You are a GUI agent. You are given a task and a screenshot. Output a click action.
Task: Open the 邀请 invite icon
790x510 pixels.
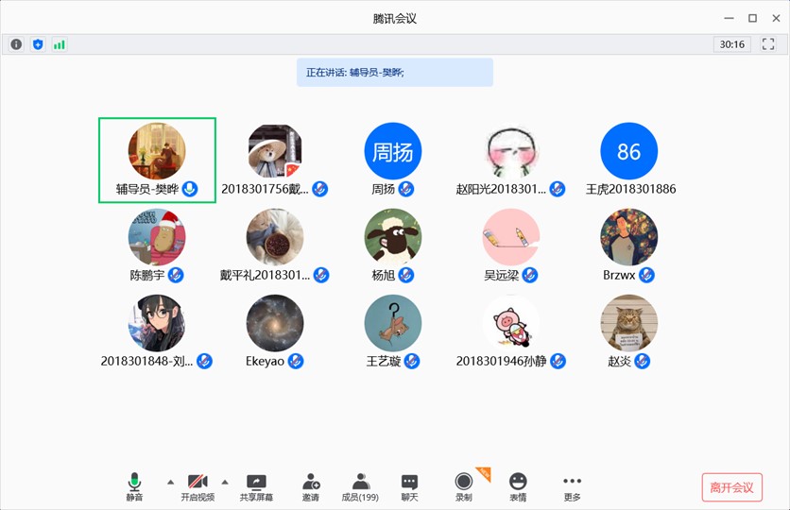click(x=311, y=486)
